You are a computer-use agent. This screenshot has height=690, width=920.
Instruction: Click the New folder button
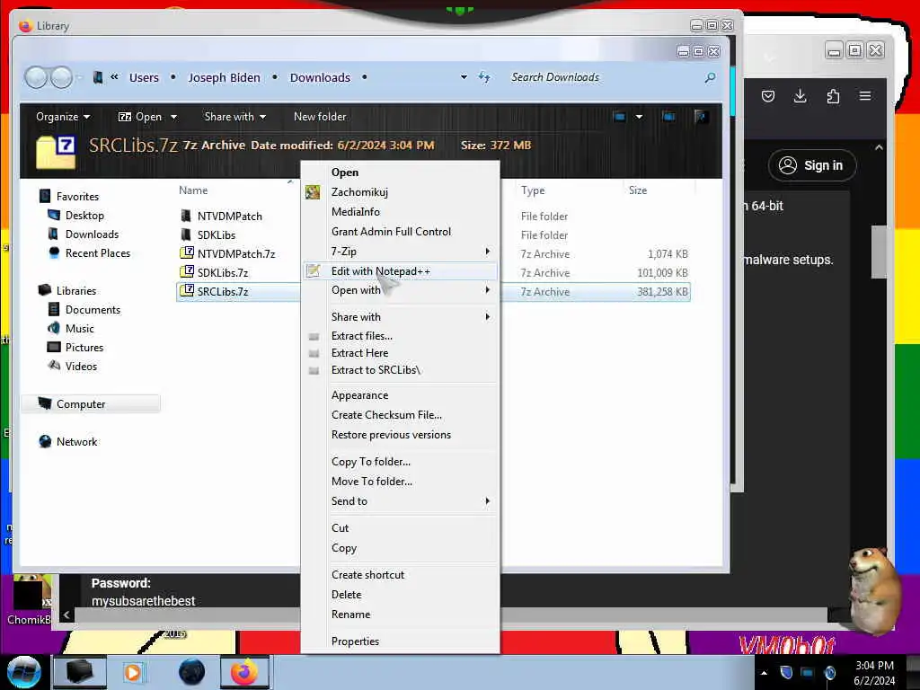click(x=320, y=117)
